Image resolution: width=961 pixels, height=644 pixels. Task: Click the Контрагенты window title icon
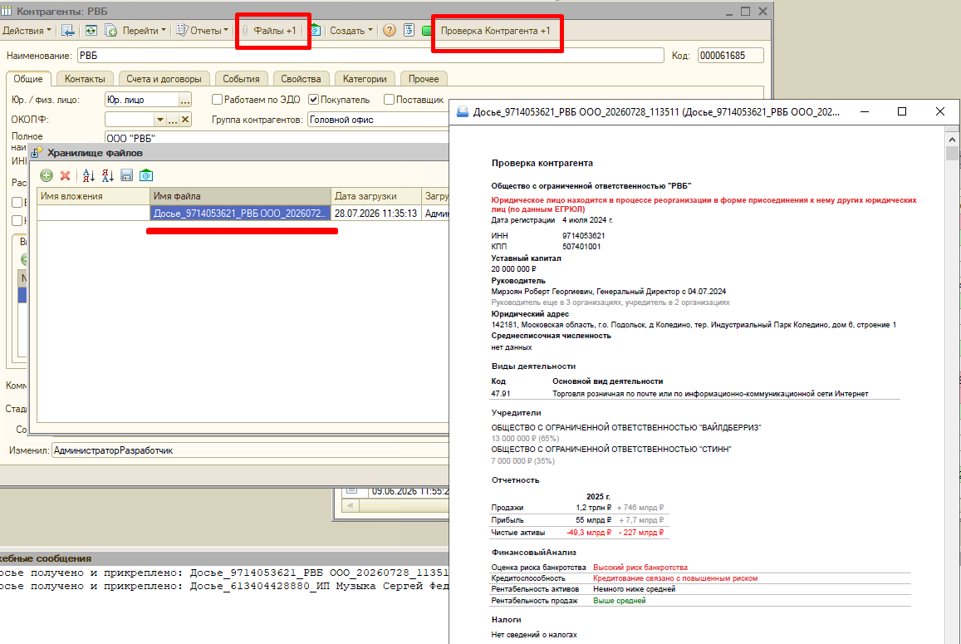coord(7,11)
